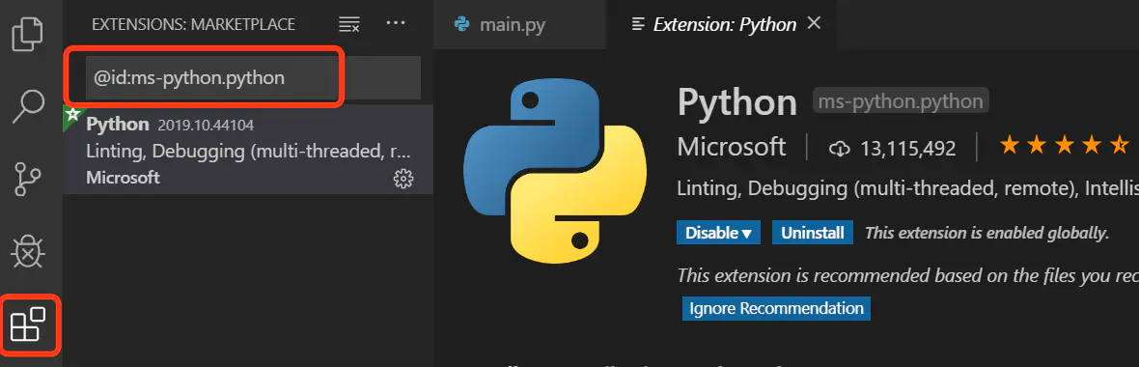Screen dimensions: 1139x367
Task: Clear extensions search results icon
Action: (349, 24)
